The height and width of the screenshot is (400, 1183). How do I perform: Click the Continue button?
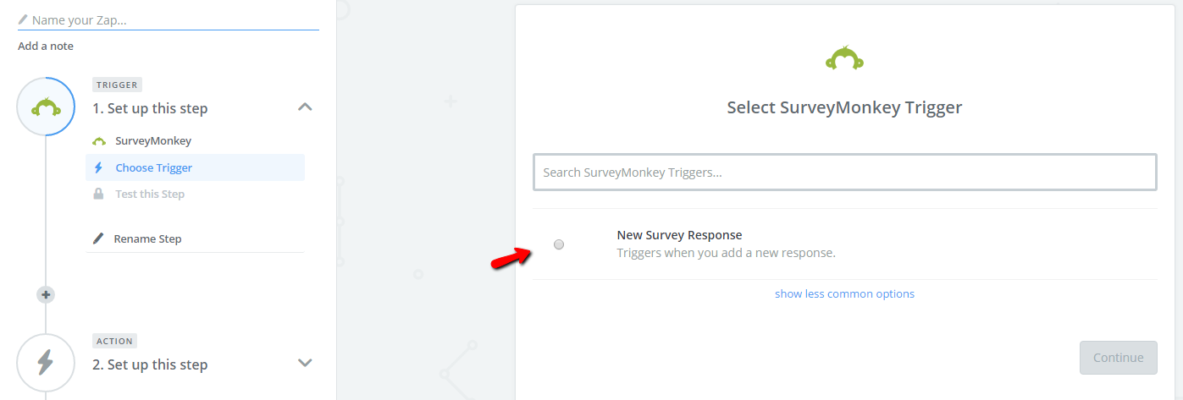click(x=1118, y=357)
